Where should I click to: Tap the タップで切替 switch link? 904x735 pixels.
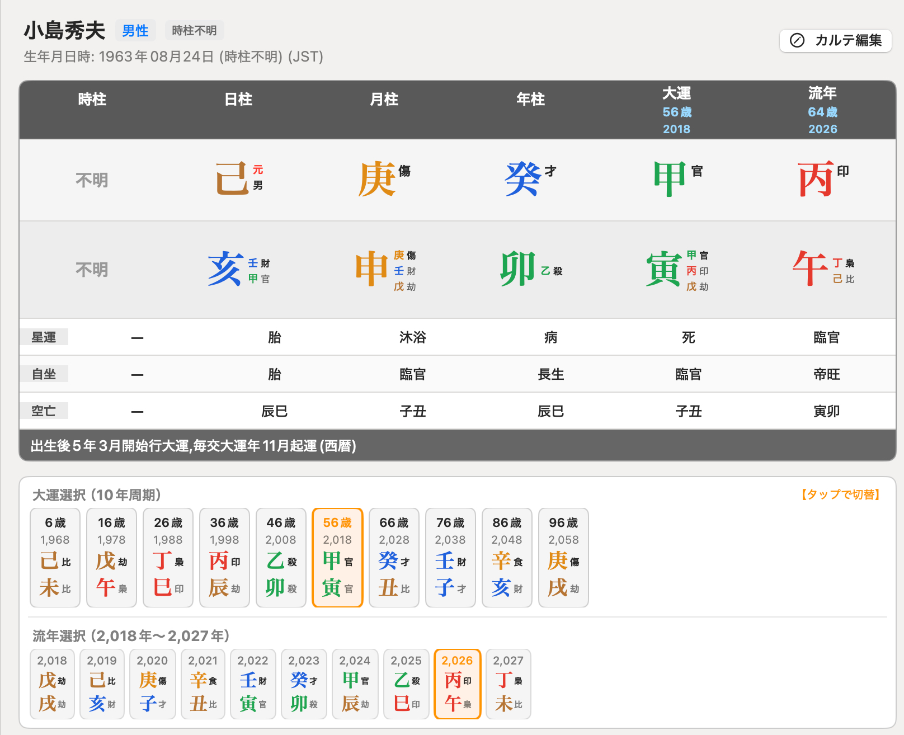tap(841, 494)
